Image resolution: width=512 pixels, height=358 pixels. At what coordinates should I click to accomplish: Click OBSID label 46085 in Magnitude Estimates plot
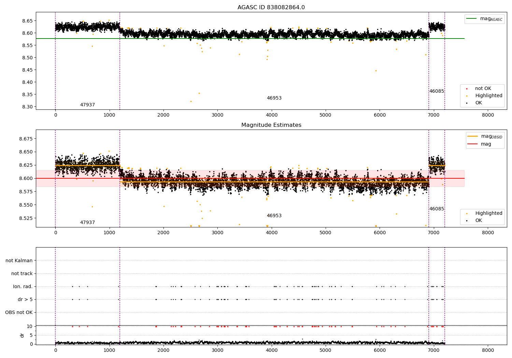tap(437, 209)
